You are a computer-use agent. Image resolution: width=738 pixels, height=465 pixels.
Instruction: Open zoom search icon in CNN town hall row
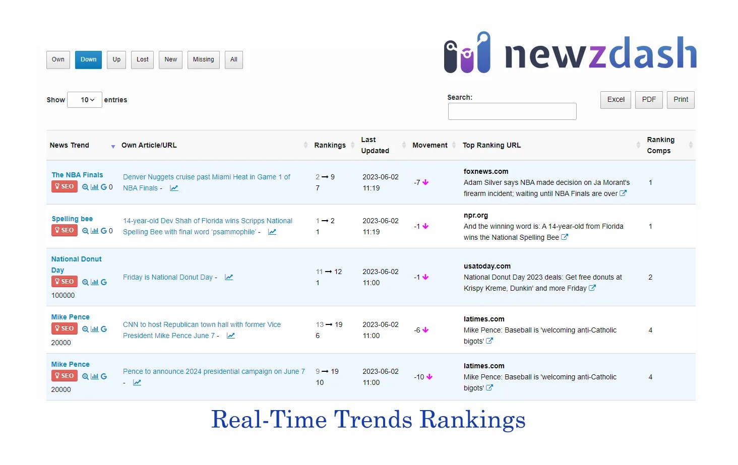(85, 329)
